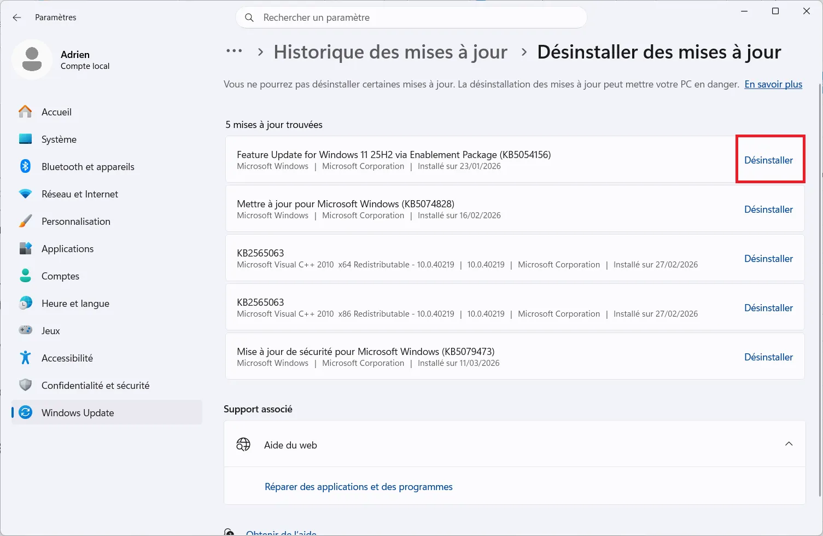Open the En savoir plus link
Screen dimensions: 823x536
point(773,84)
